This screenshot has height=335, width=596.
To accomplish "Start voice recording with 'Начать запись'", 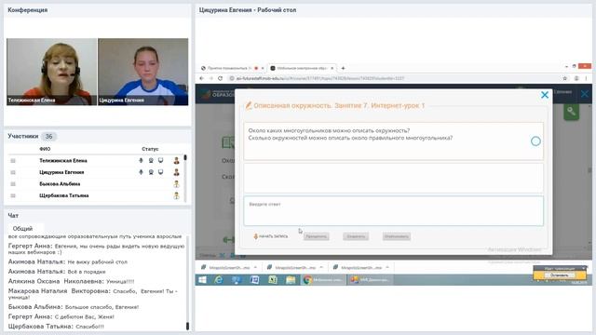I will tap(271, 236).
